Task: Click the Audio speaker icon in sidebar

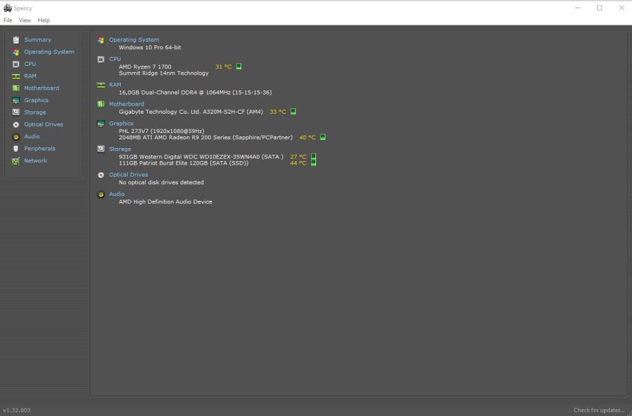Action: (x=16, y=136)
